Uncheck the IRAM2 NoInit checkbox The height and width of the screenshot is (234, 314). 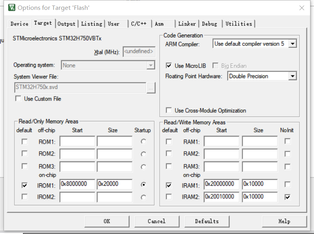(x=288, y=197)
